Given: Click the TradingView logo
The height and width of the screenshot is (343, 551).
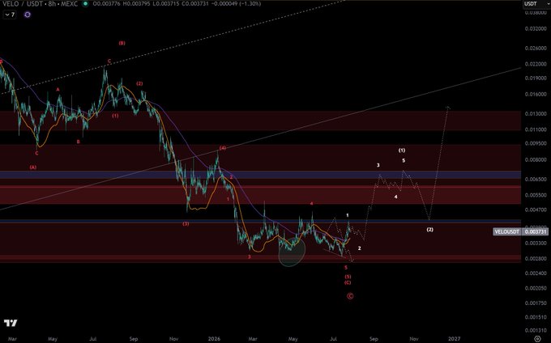Looking at the screenshot, I should [x=11, y=323].
